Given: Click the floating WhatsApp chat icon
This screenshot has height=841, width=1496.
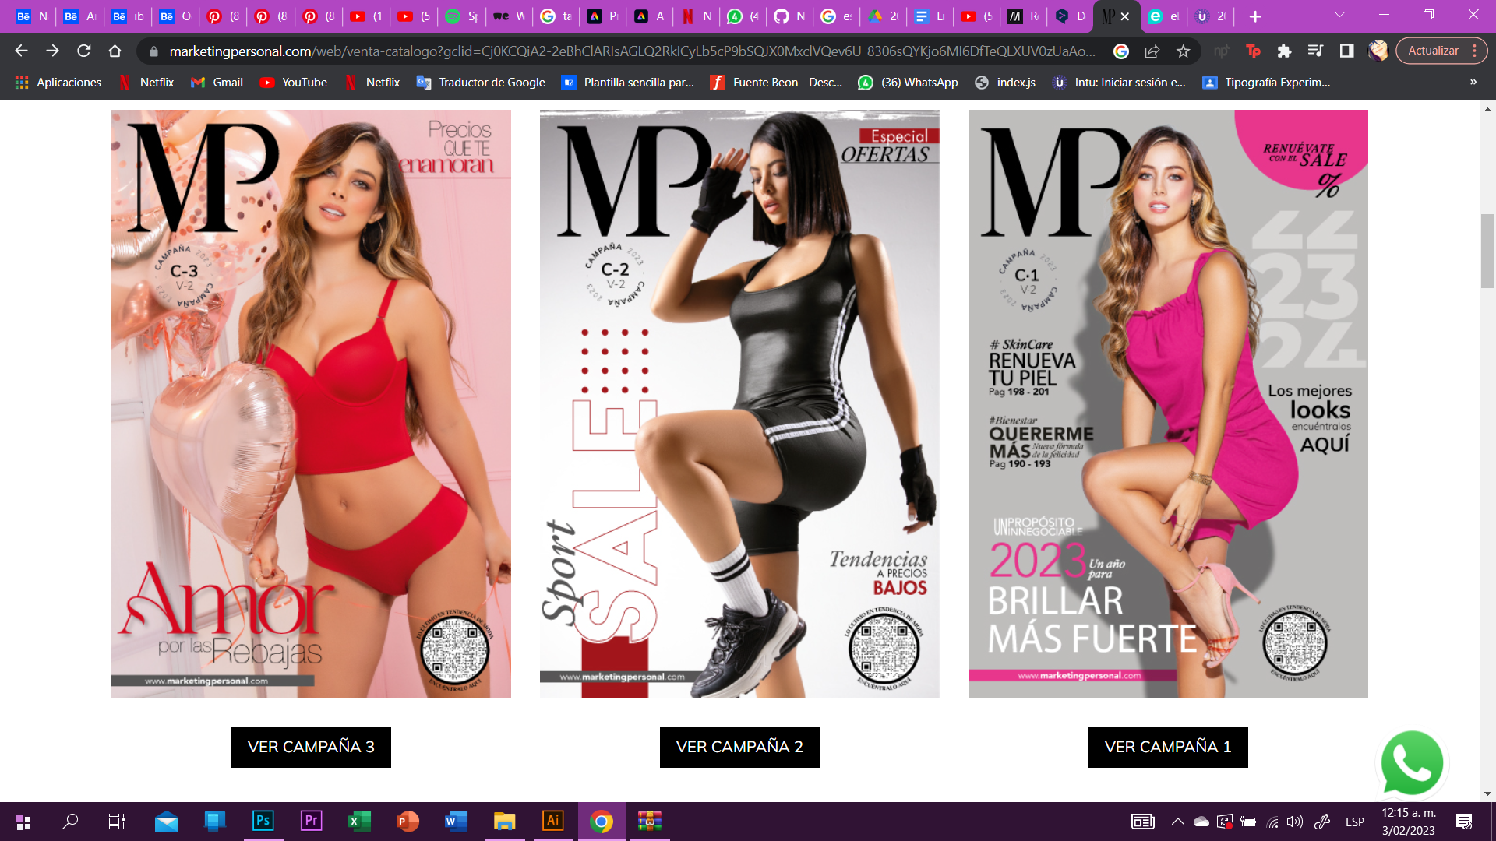Looking at the screenshot, I should click(1411, 763).
